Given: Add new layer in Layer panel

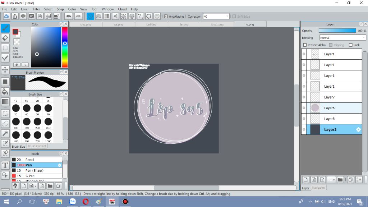Looking at the screenshot, I should (x=305, y=180).
